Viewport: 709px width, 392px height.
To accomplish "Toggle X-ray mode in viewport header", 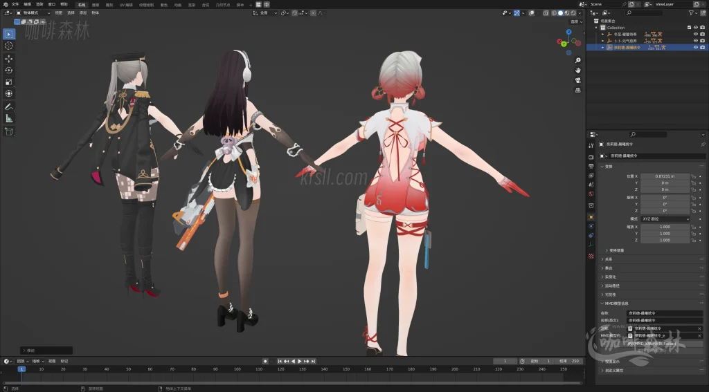I will coord(546,13).
